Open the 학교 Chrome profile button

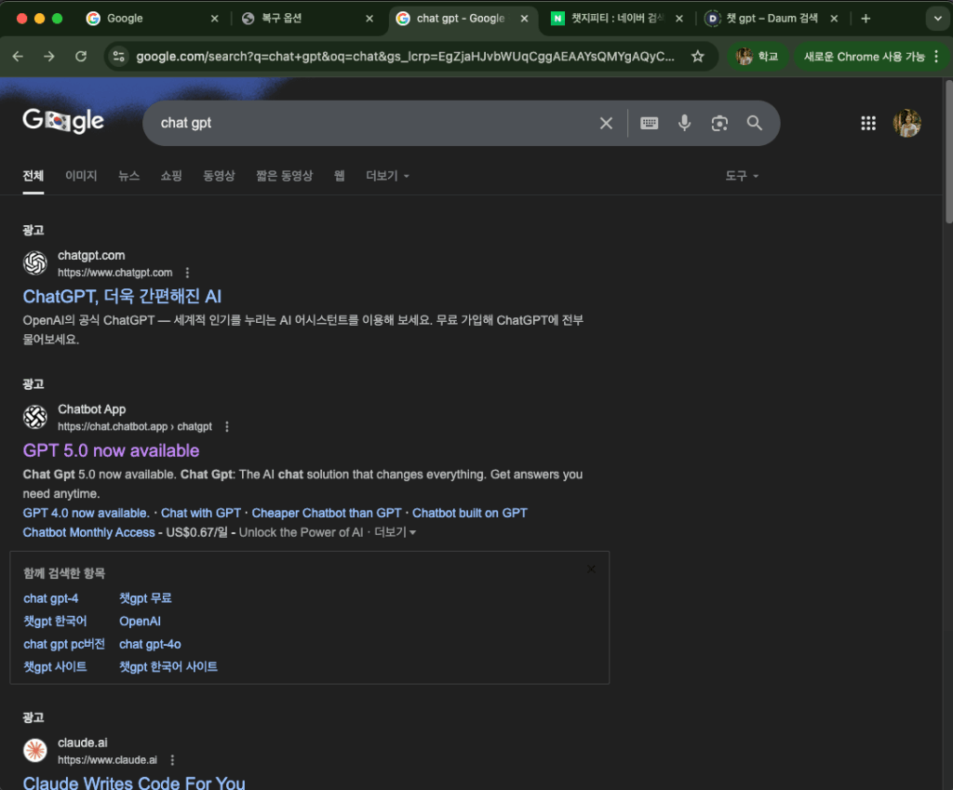pyautogui.click(x=758, y=57)
